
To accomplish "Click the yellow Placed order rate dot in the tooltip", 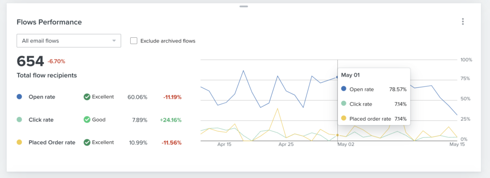I will click(344, 118).
